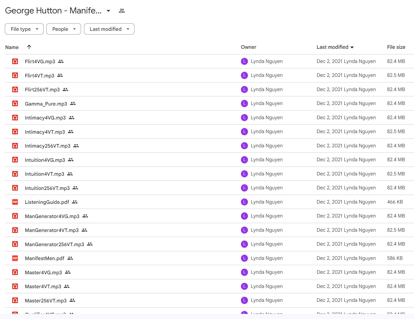The image size is (414, 319).
Task: Click the audio icon beside Intuition256VT.mp3
Action: tap(15, 188)
